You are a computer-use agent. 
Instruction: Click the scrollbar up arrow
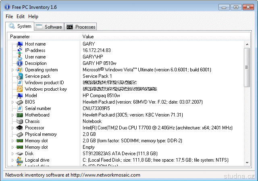pyautogui.click(x=247, y=44)
